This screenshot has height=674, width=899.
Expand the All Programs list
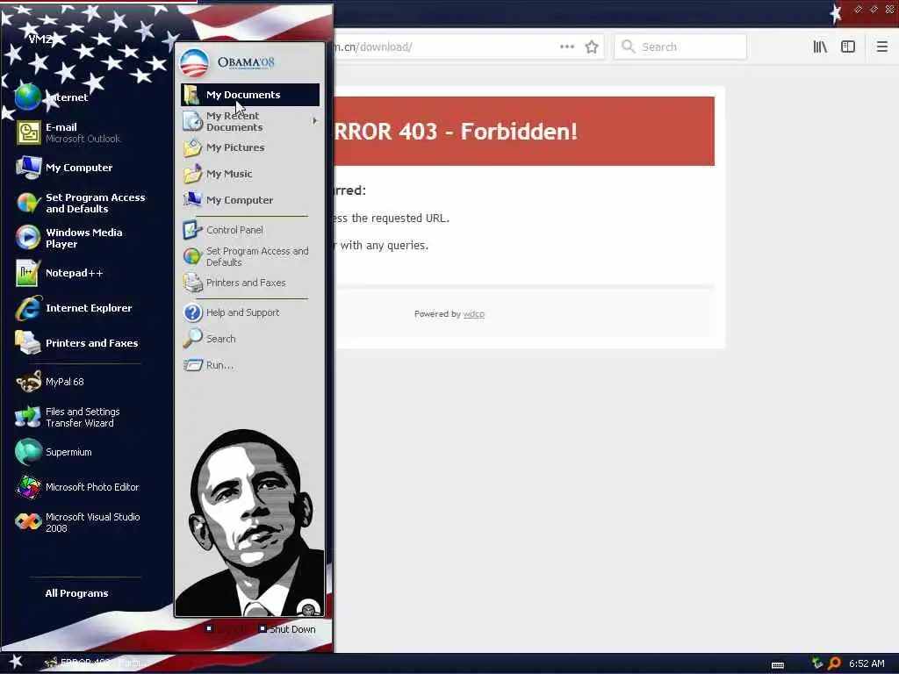pyautogui.click(x=77, y=593)
